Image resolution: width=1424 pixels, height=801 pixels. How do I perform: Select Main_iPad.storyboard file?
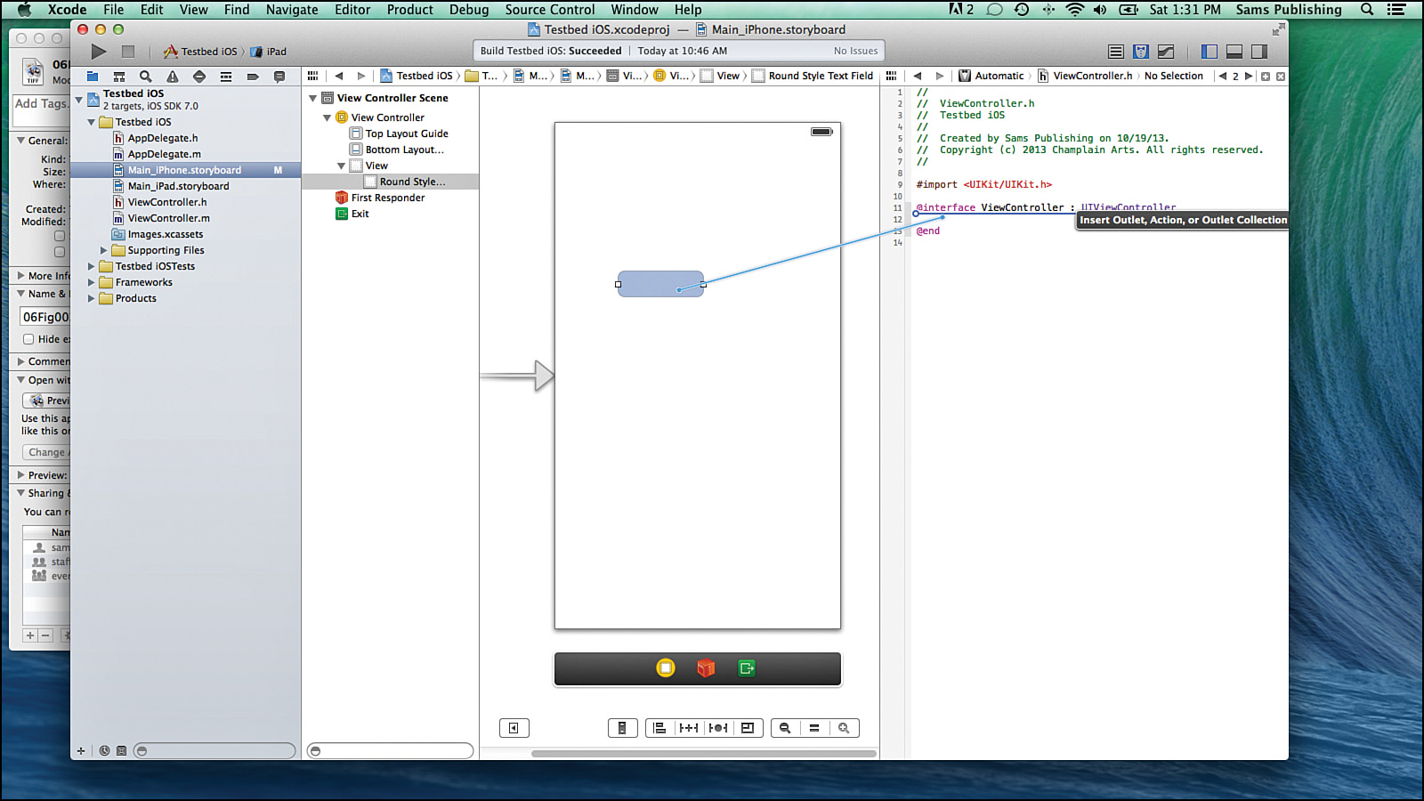pyautogui.click(x=179, y=187)
